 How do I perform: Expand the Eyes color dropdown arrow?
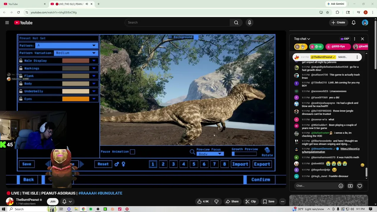click(x=94, y=99)
